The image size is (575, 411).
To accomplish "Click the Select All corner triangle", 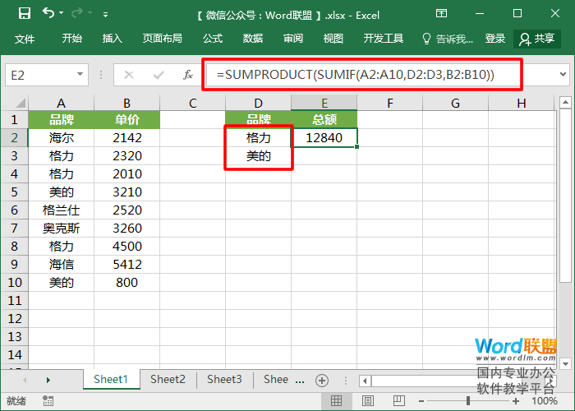I will [x=21, y=103].
